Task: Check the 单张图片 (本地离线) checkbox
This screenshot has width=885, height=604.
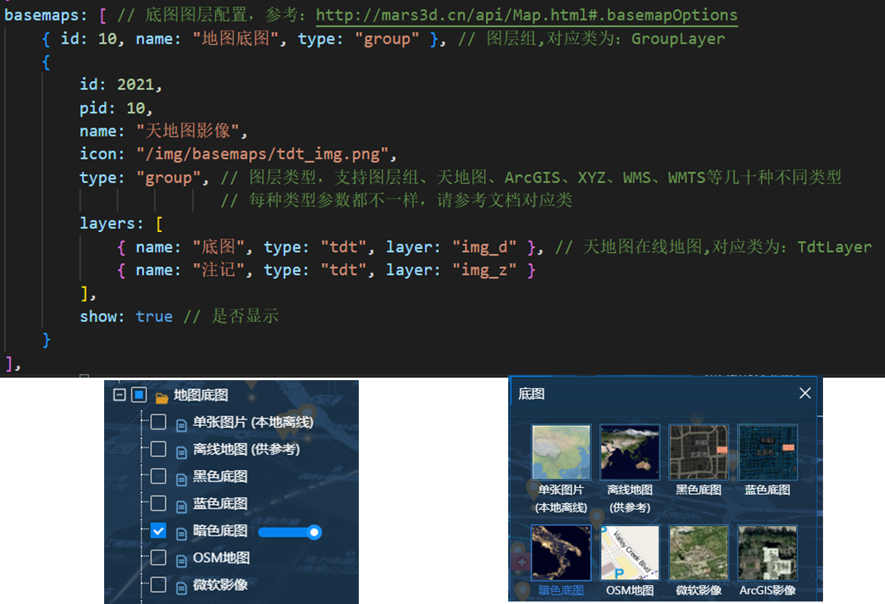Action: (x=159, y=422)
